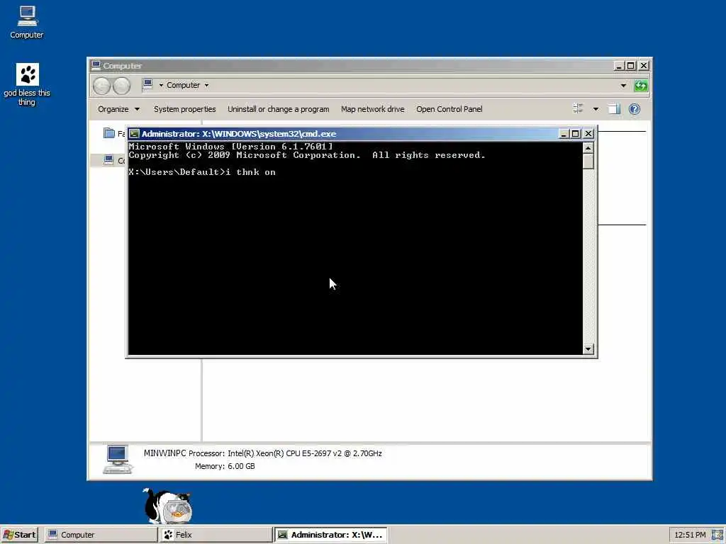
Task: Open the Organize menu
Action: pos(118,109)
